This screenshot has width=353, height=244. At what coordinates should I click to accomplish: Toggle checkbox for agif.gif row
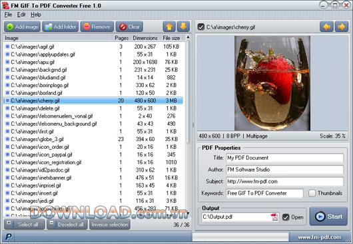pos(7,47)
